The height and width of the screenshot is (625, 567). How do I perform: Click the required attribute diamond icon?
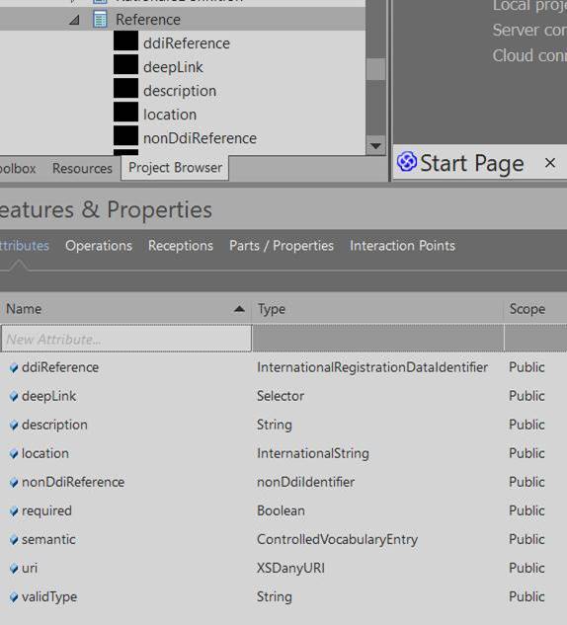(x=14, y=511)
